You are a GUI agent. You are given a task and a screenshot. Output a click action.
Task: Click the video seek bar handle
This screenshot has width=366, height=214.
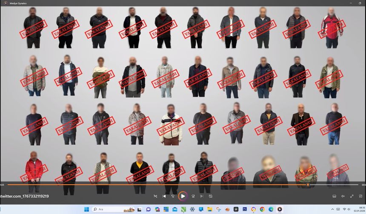click(x=308, y=185)
